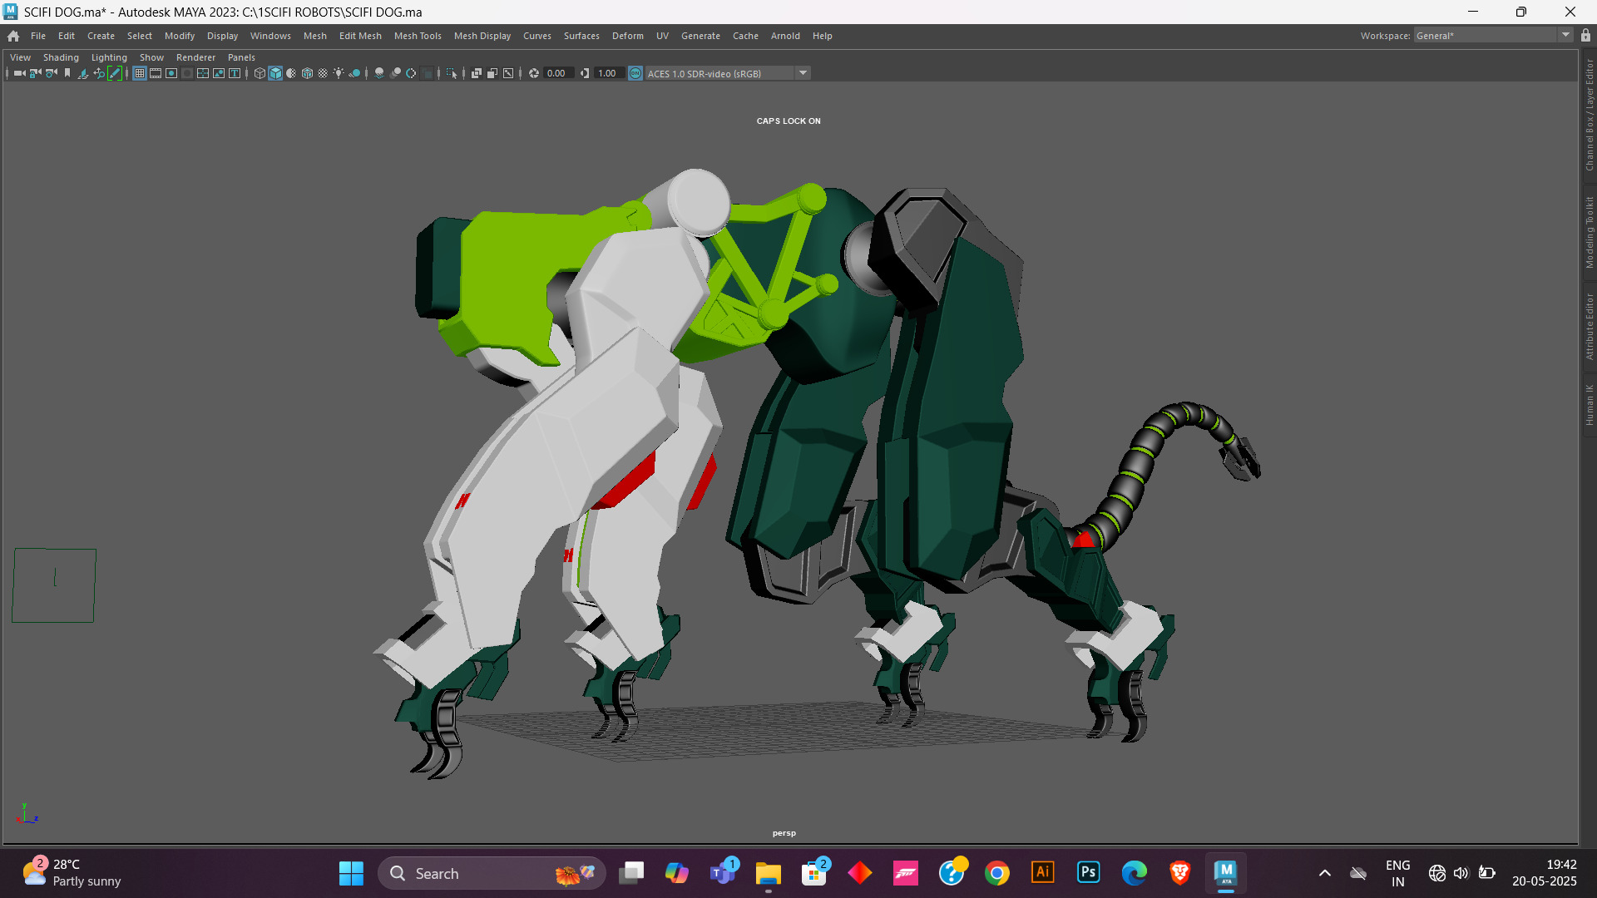Open the Human IK side tab
Image resolution: width=1597 pixels, height=898 pixels.
coord(1589,405)
